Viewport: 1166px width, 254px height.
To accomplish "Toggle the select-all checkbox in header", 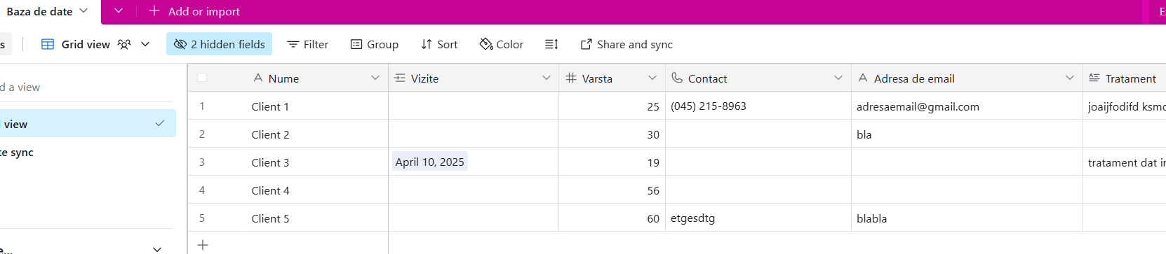I will 202,78.
